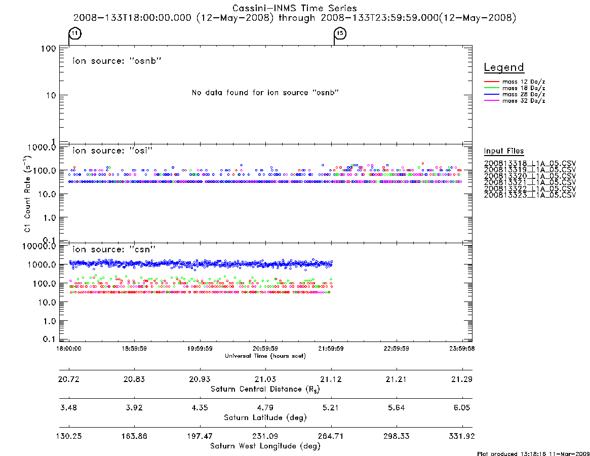Click the 163.86 longitude value
The width and height of the screenshot is (590, 456).
tap(134, 436)
